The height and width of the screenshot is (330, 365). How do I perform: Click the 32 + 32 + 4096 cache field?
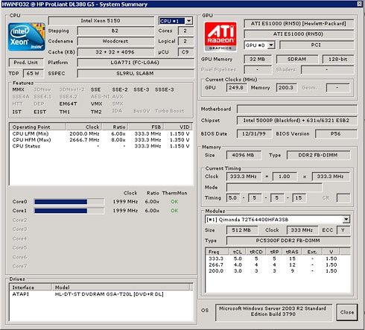coord(115,52)
